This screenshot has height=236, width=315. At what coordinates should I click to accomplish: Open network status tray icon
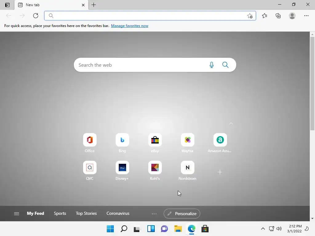pos(271,229)
